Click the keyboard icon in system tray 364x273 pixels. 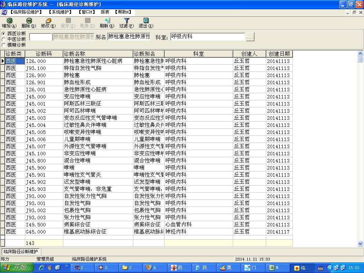point(321,268)
